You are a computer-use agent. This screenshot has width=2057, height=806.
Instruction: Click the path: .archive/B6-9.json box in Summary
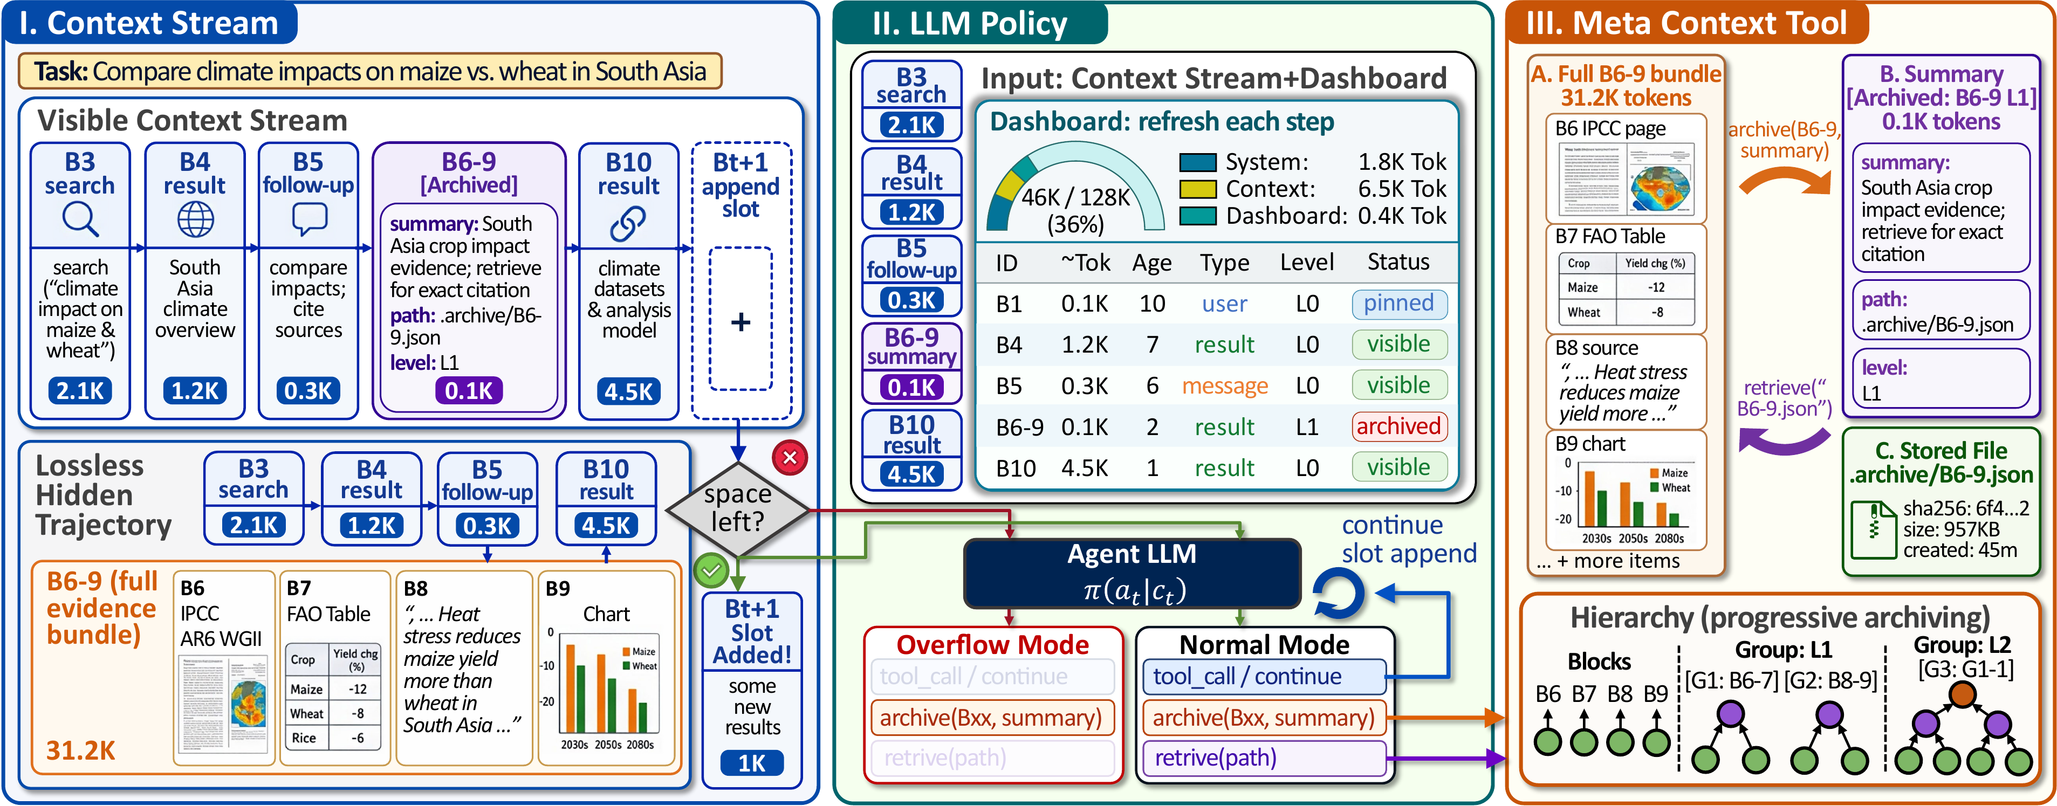[x=1941, y=311]
